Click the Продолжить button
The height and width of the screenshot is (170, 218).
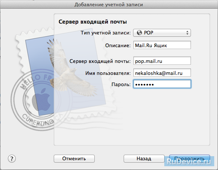coord(189,159)
